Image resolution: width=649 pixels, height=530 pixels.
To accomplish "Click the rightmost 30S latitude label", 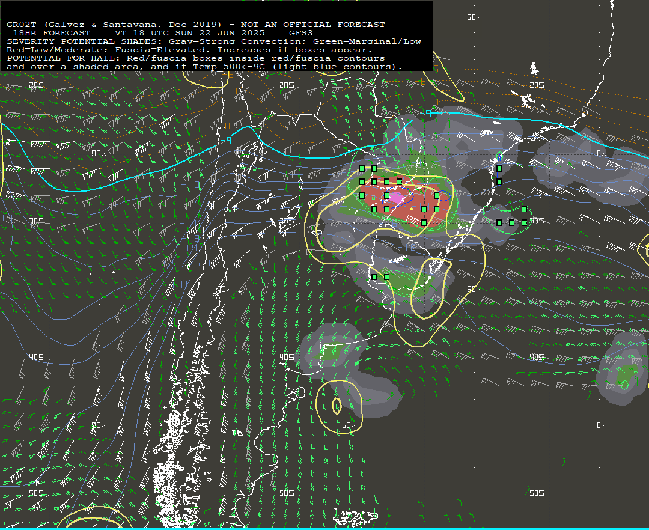I will tap(537, 221).
